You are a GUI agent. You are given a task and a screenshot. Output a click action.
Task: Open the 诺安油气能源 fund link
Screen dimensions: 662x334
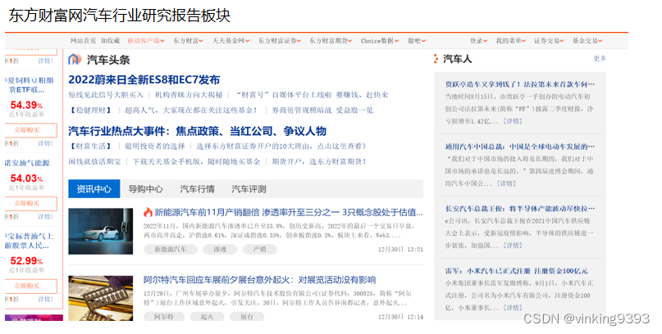pyautogui.click(x=27, y=163)
